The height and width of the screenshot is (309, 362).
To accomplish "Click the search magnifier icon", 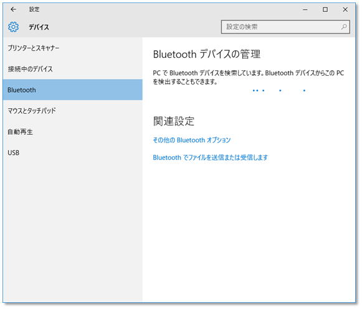I will coord(344,27).
